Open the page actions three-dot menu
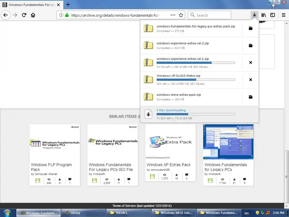Image resolution: width=289 pixels, height=217 pixels. [173, 15]
